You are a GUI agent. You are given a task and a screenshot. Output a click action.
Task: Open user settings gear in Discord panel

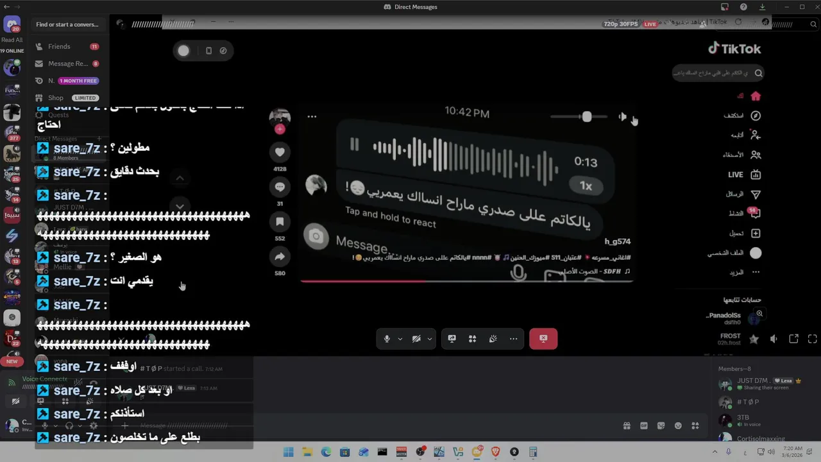click(x=94, y=425)
